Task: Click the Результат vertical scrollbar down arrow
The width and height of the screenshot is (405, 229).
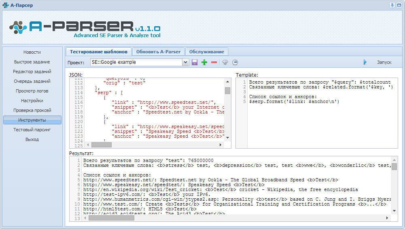Action: click(x=394, y=211)
